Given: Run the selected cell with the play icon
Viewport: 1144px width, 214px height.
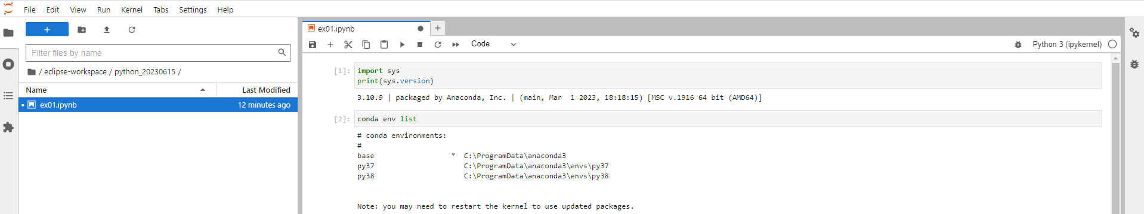Looking at the screenshot, I should click(x=402, y=45).
